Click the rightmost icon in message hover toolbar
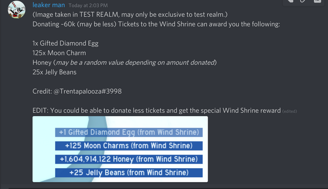328x189 pixels. (x=317, y=1)
